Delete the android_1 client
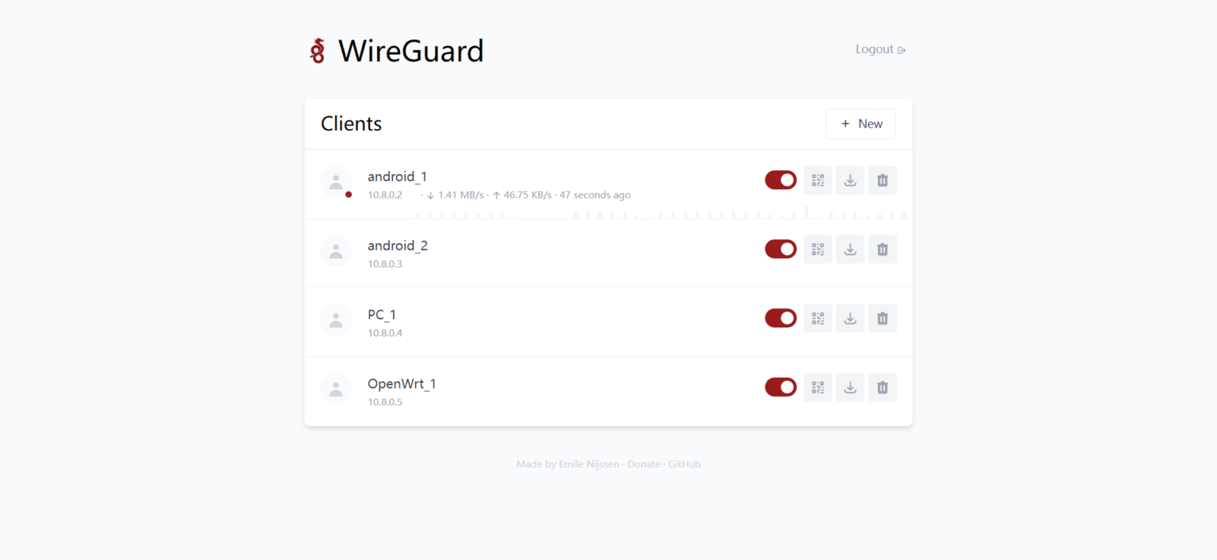This screenshot has height=560, width=1217. point(882,180)
